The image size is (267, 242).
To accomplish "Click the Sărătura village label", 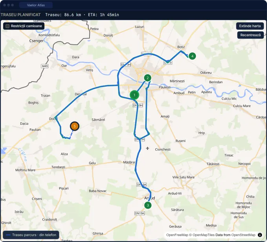I will 177,210.
